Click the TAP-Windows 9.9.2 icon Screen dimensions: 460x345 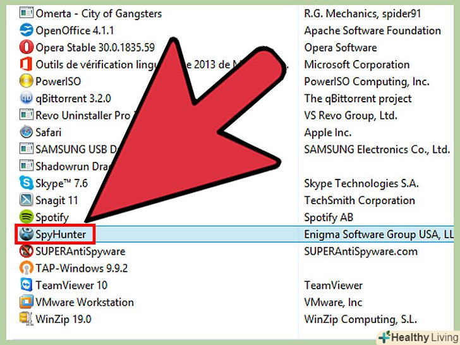(x=27, y=268)
